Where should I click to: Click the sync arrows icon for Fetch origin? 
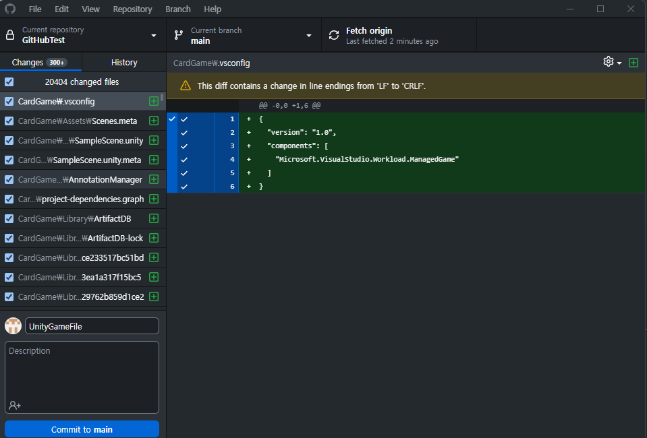pyautogui.click(x=334, y=35)
